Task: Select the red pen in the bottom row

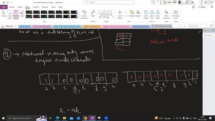Action: pyautogui.click(x=37, y=16)
